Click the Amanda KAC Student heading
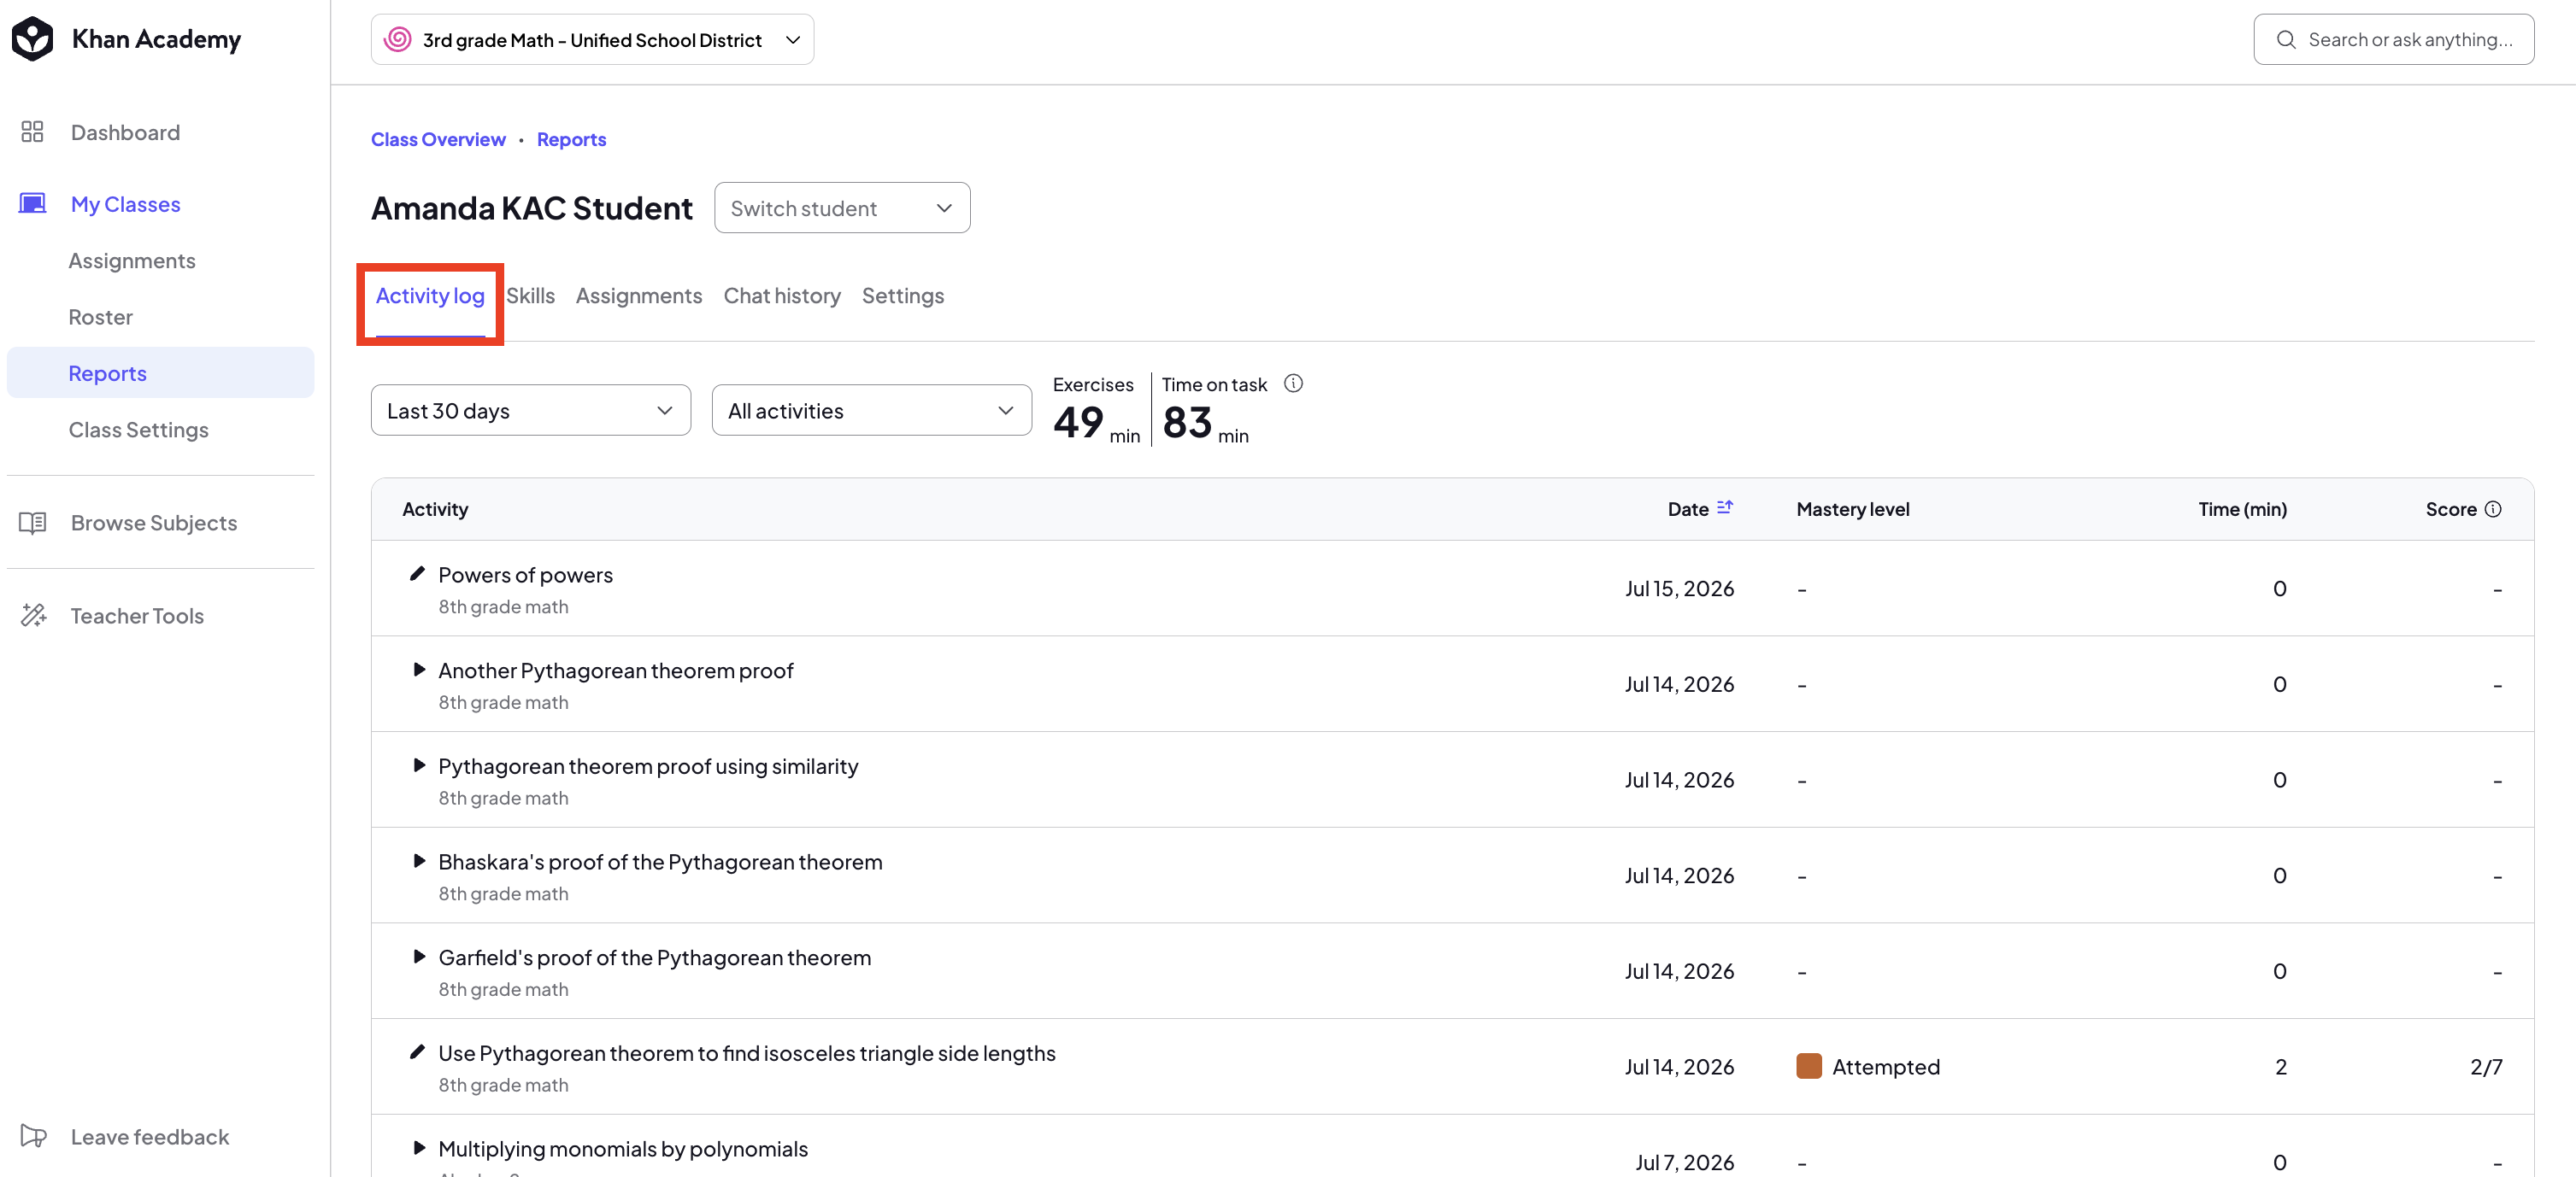This screenshot has width=2576, height=1177. pos(532,208)
